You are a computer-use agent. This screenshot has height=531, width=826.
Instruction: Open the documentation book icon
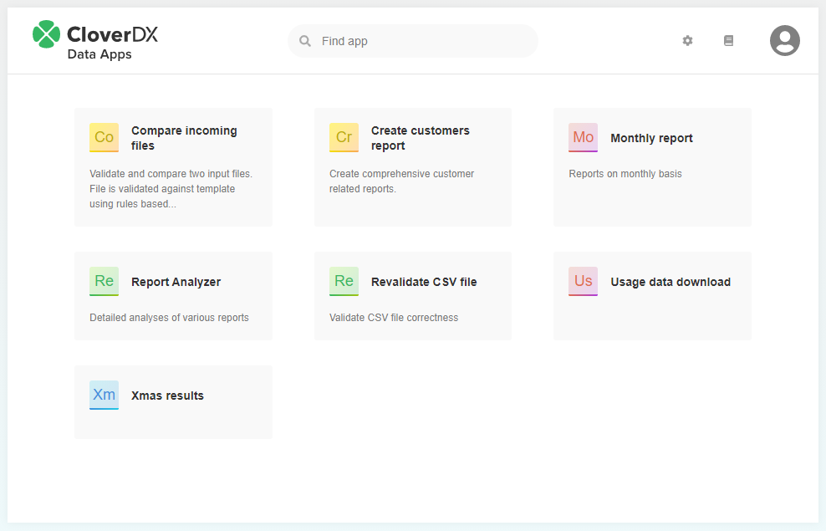point(728,40)
